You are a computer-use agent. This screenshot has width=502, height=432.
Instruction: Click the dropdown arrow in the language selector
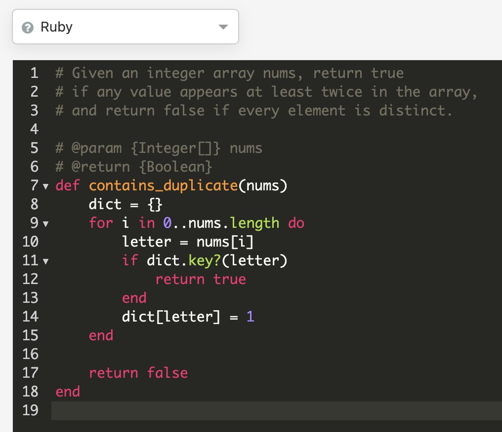click(x=223, y=27)
